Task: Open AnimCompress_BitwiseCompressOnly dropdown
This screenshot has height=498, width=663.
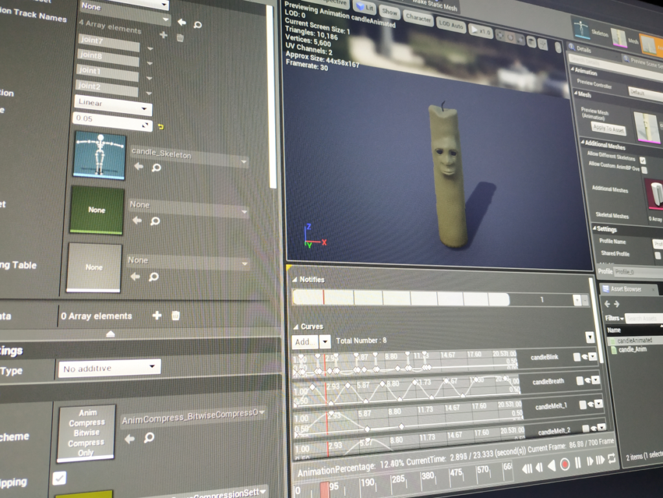Action: [x=193, y=417]
